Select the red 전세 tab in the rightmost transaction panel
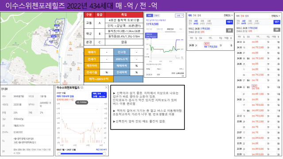Screen dimensions: 283x159 click(242, 16)
